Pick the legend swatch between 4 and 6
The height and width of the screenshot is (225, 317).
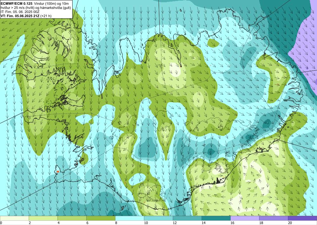pos(72,218)
